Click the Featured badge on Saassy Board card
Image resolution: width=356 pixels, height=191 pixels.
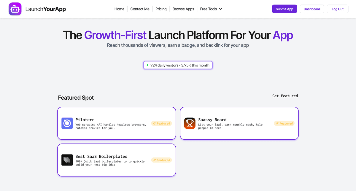point(284,123)
